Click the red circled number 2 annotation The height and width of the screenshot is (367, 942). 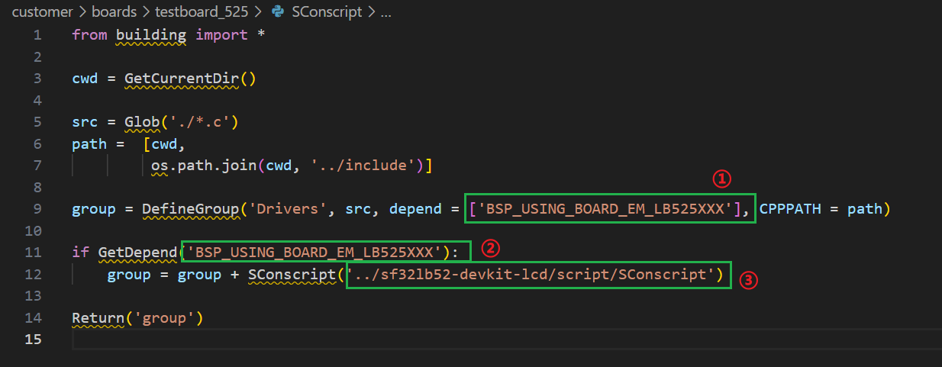pos(491,248)
